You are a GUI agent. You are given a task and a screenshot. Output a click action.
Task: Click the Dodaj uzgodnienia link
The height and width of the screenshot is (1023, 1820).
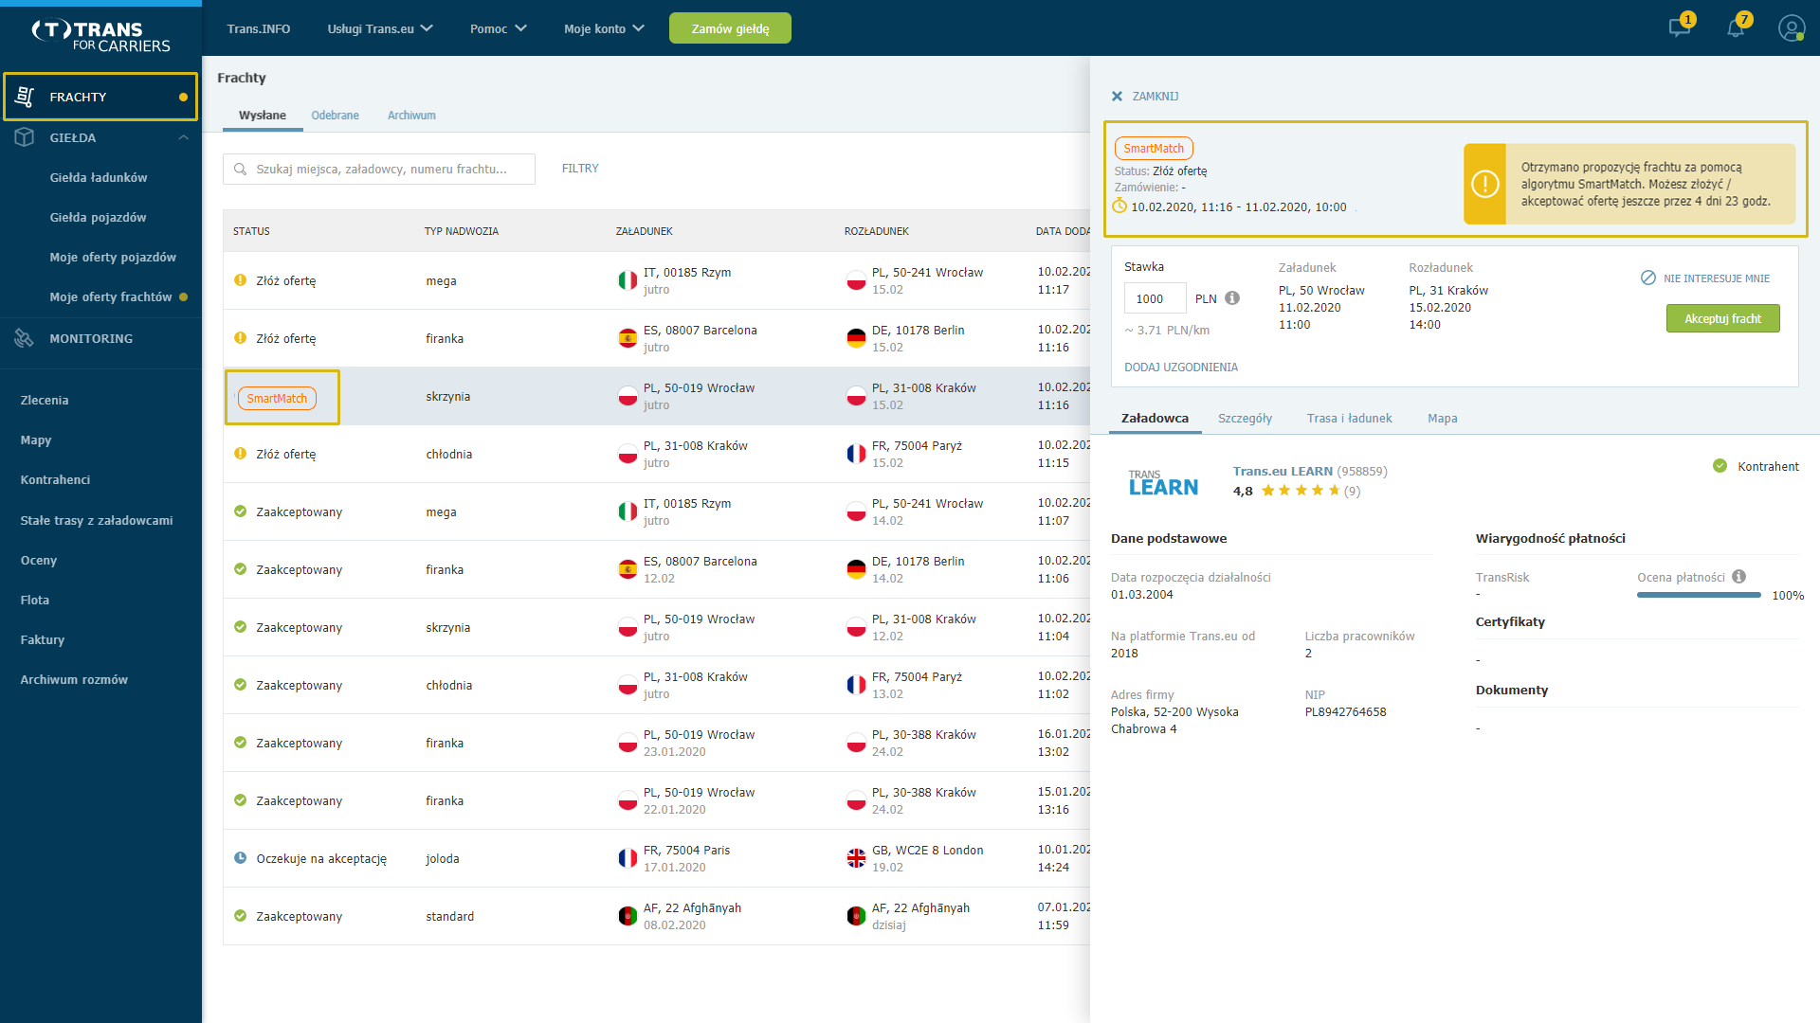coord(1180,368)
